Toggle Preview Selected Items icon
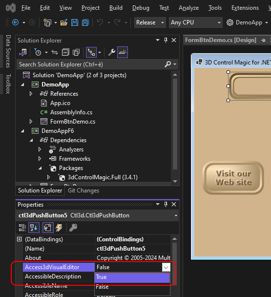The image size is (271, 297). [123, 52]
